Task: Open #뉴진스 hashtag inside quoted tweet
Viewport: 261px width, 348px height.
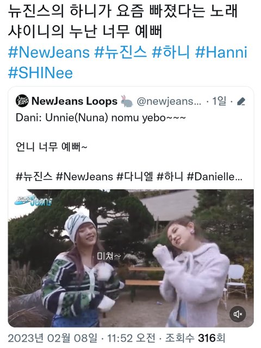Action: 34,177
